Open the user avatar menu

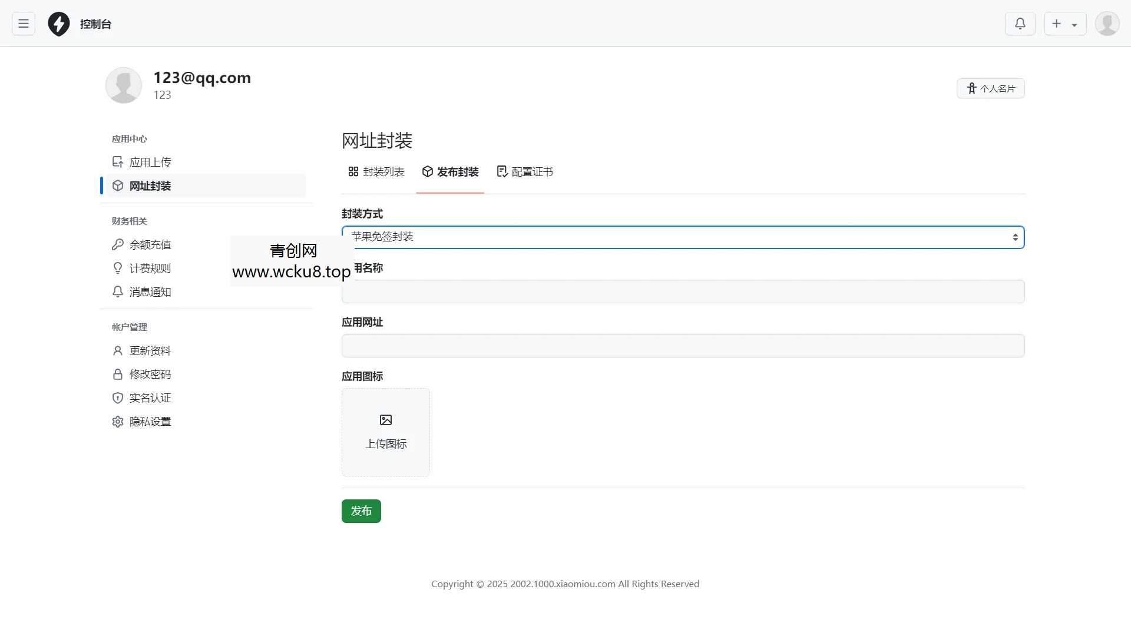pyautogui.click(x=1107, y=24)
